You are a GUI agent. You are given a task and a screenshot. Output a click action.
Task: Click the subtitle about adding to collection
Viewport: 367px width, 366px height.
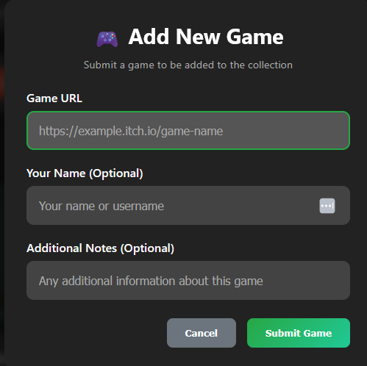[188, 65]
